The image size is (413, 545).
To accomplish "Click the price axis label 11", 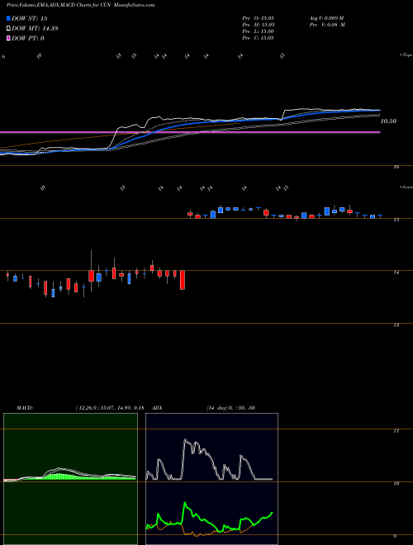I will pyautogui.click(x=396, y=431).
